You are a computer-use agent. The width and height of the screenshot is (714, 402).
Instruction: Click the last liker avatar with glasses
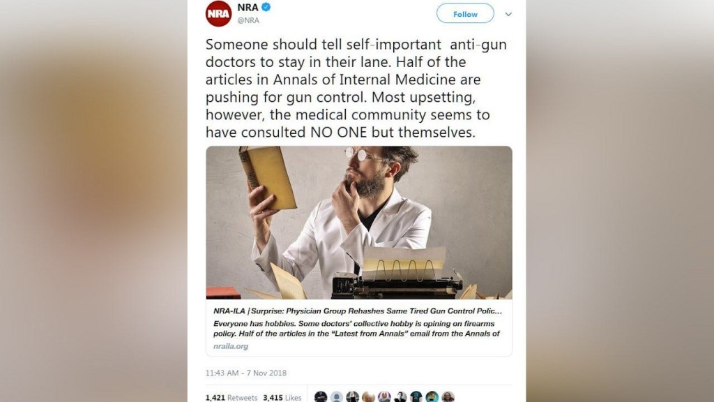pos(448,396)
